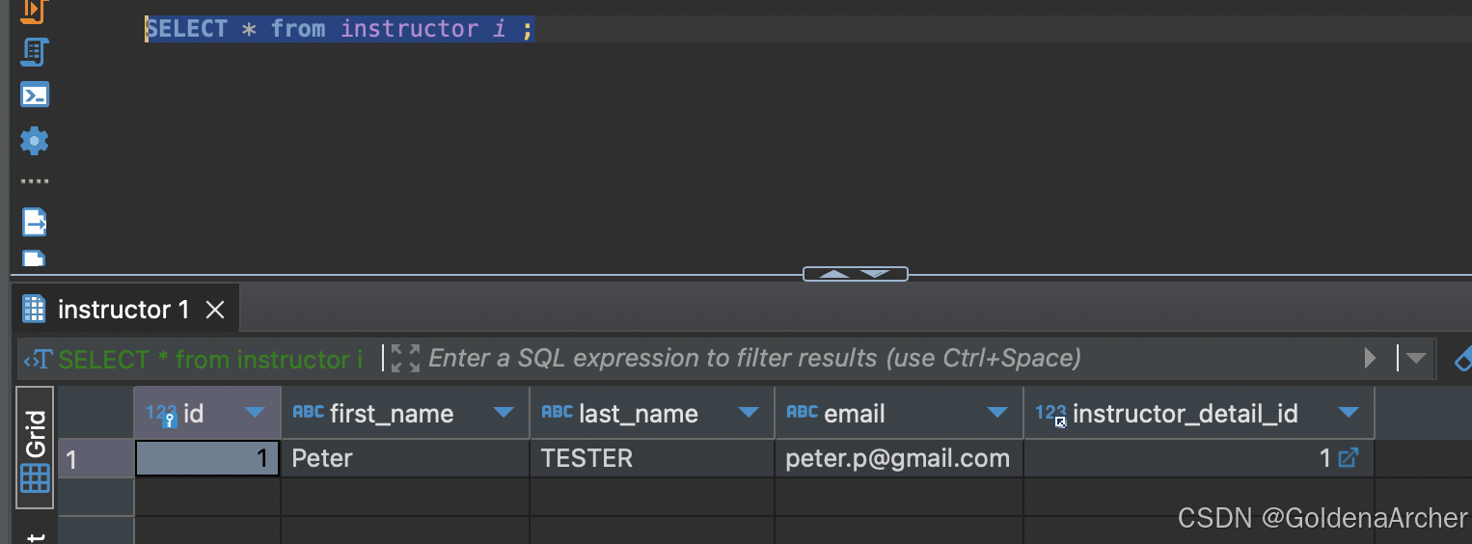This screenshot has height=544, width=1472.
Task: Select the peter.p@gmail.com cell
Action: (899, 458)
